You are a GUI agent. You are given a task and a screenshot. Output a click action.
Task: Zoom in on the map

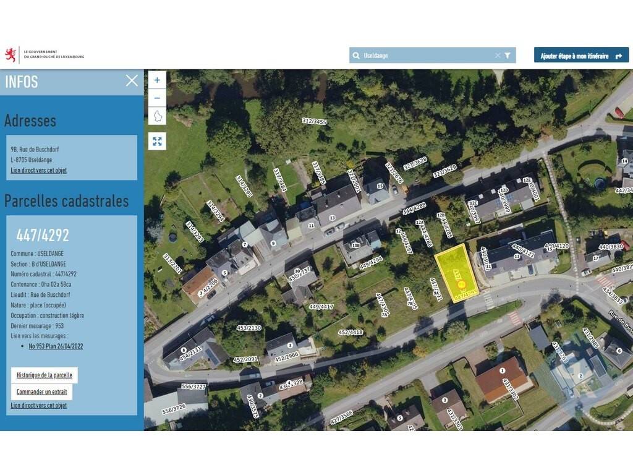tap(157, 80)
